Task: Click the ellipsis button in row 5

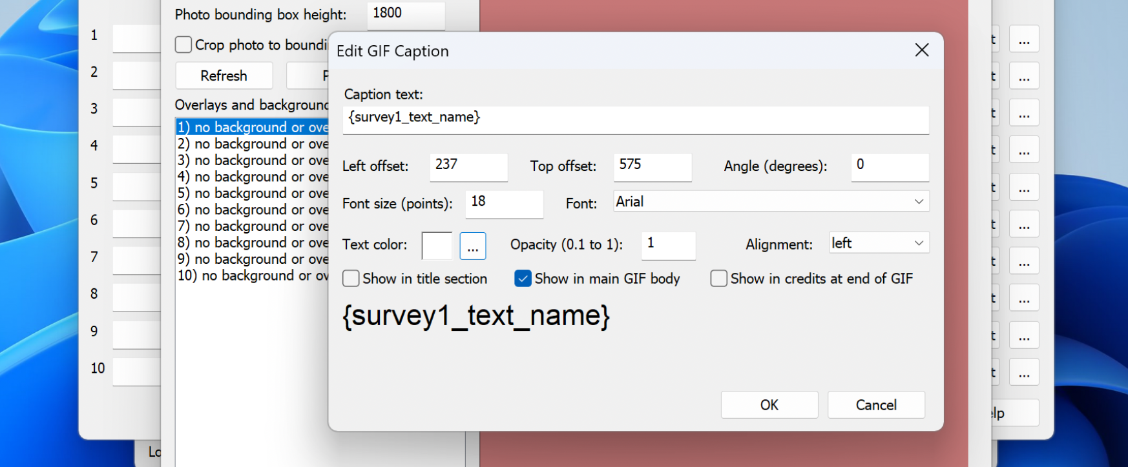Action: 1024,188
